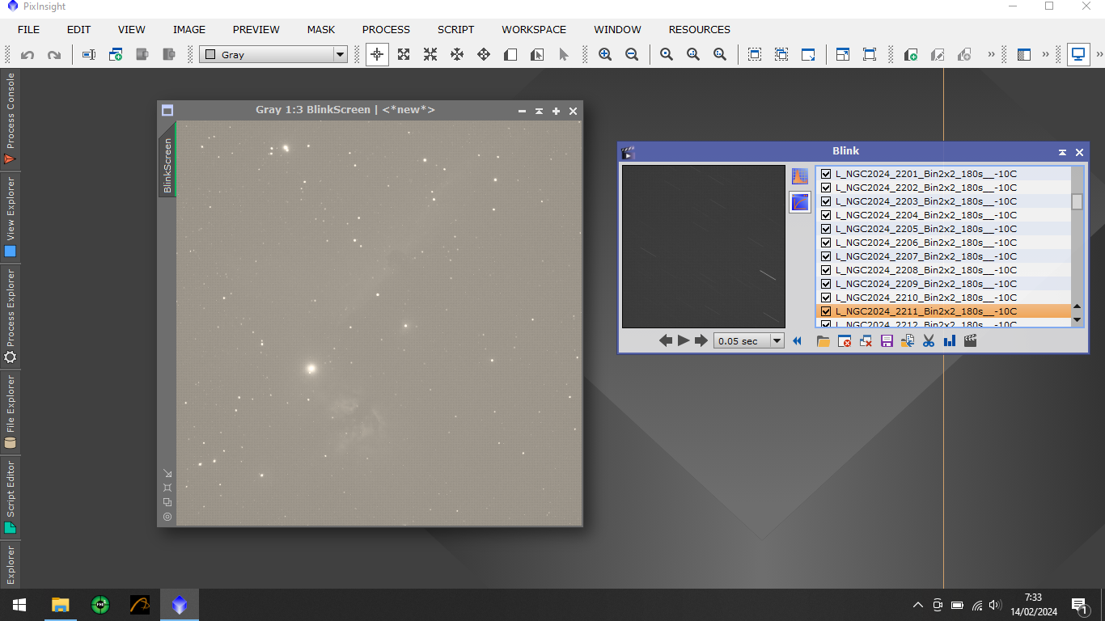Uncheck L_NGC2024_2209 checkbox in Blink list
1105x621 pixels.
click(826, 284)
